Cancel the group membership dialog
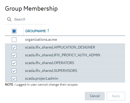Screen dimensions: 130x103 95,96
